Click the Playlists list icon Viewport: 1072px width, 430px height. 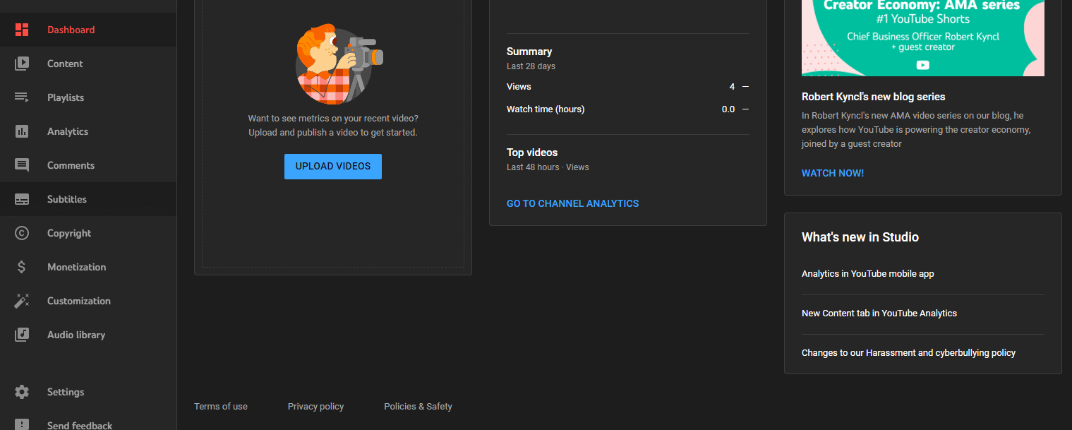tap(22, 97)
